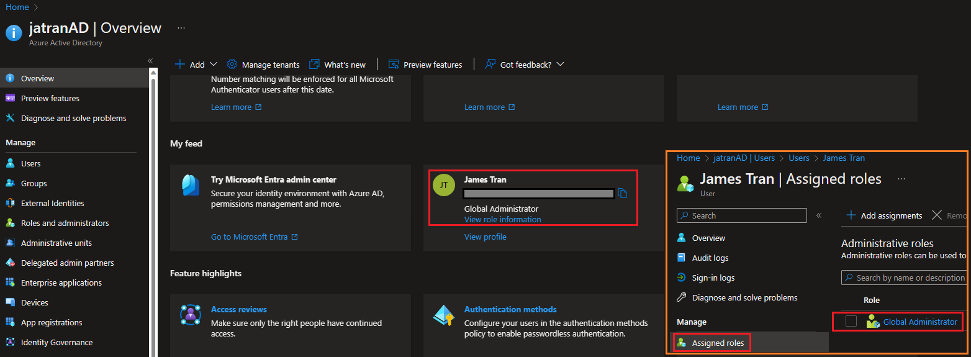Click Global Administrator role link
The width and height of the screenshot is (971, 357).
pyautogui.click(x=920, y=322)
